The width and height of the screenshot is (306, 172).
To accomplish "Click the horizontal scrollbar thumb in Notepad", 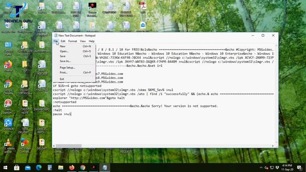I will (68, 146).
